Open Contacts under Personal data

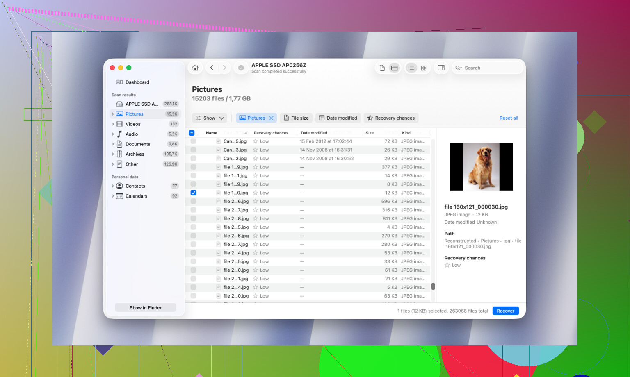[x=146, y=186]
